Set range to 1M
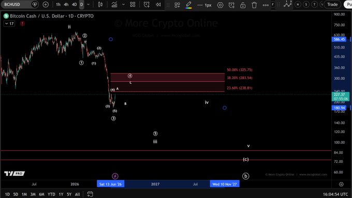The width and height of the screenshot is (352, 198). pos(24,194)
